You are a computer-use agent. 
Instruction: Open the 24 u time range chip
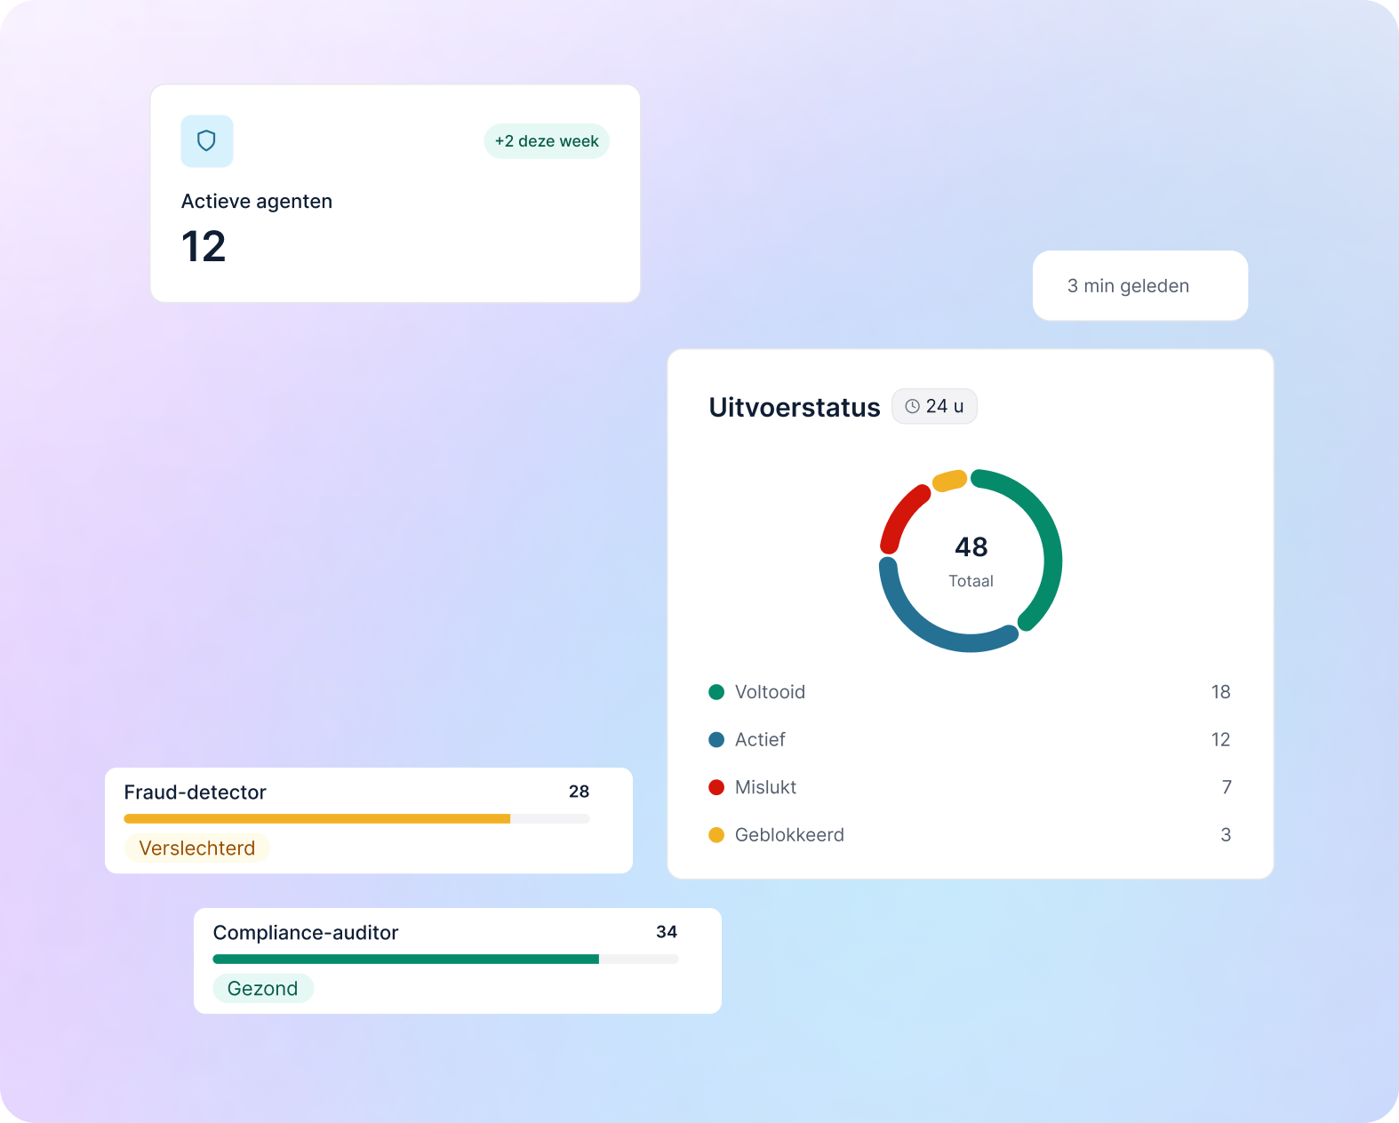pyautogui.click(x=934, y=407)
